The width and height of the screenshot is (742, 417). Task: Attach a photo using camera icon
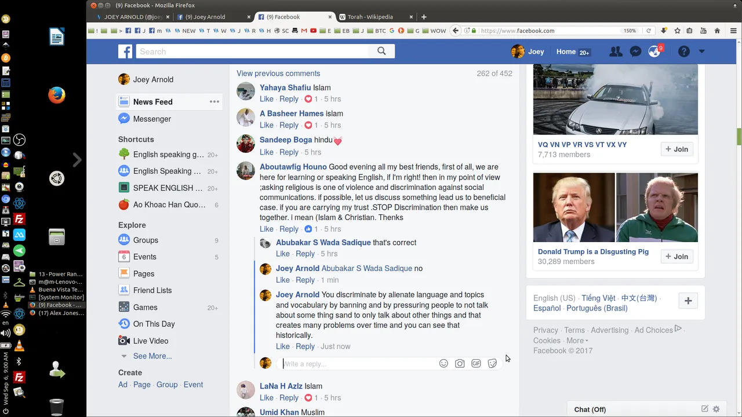tap(460, 364)
